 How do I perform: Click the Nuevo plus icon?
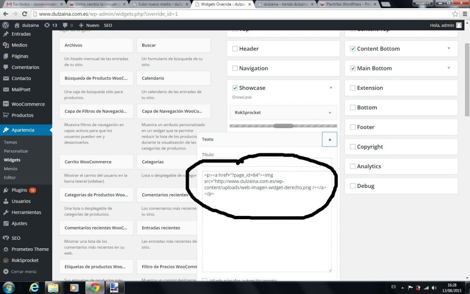81,25
